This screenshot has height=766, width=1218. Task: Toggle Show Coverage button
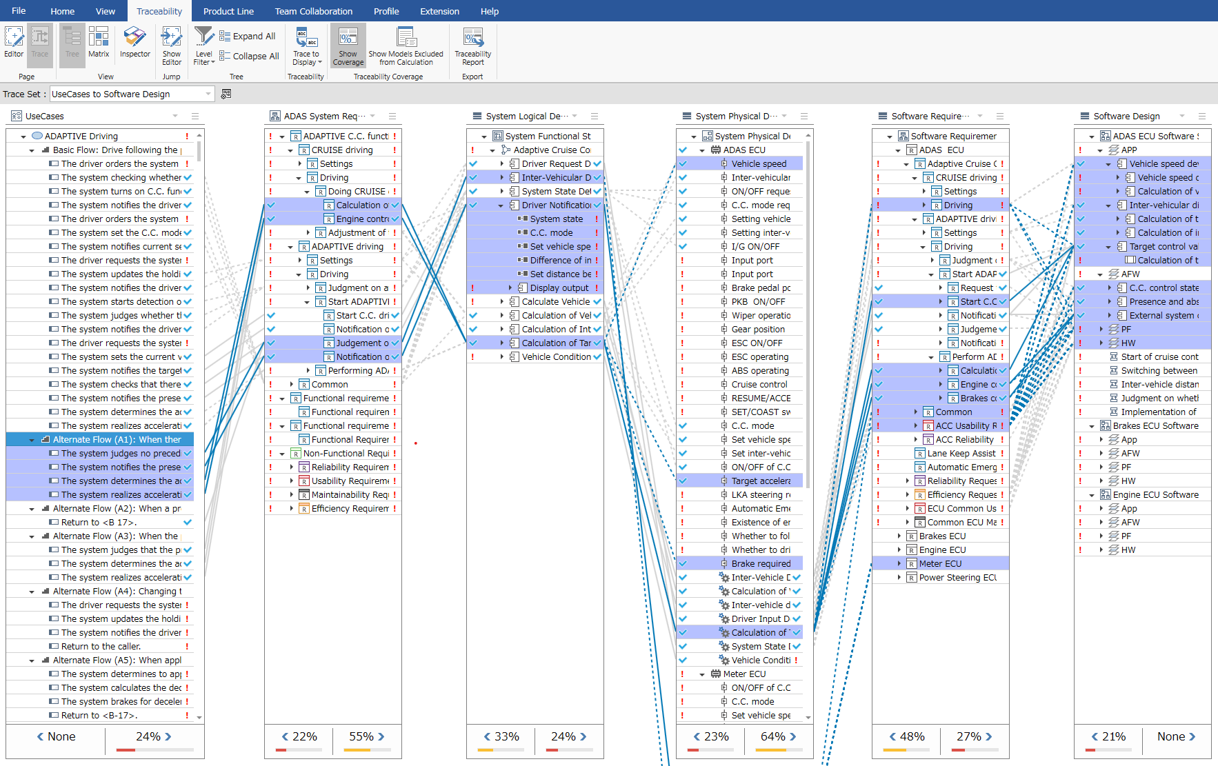point(348,46)
